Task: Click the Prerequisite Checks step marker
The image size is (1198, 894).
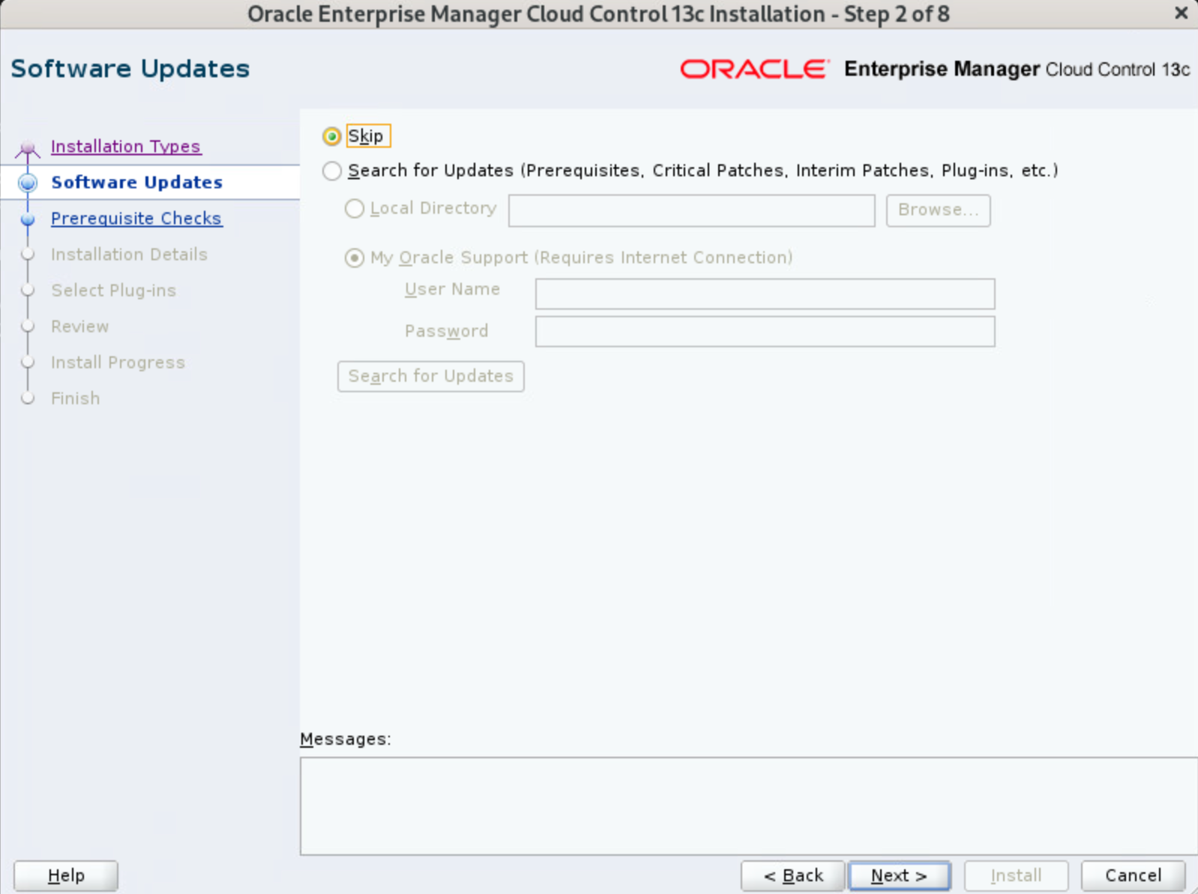Action: tap(28, 219)
